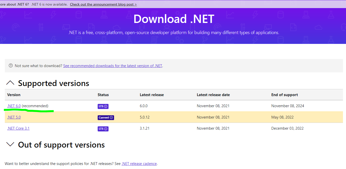Select the December 03, 2022 end of support
This screenshot has width=346, height=169.
point(287,128)
